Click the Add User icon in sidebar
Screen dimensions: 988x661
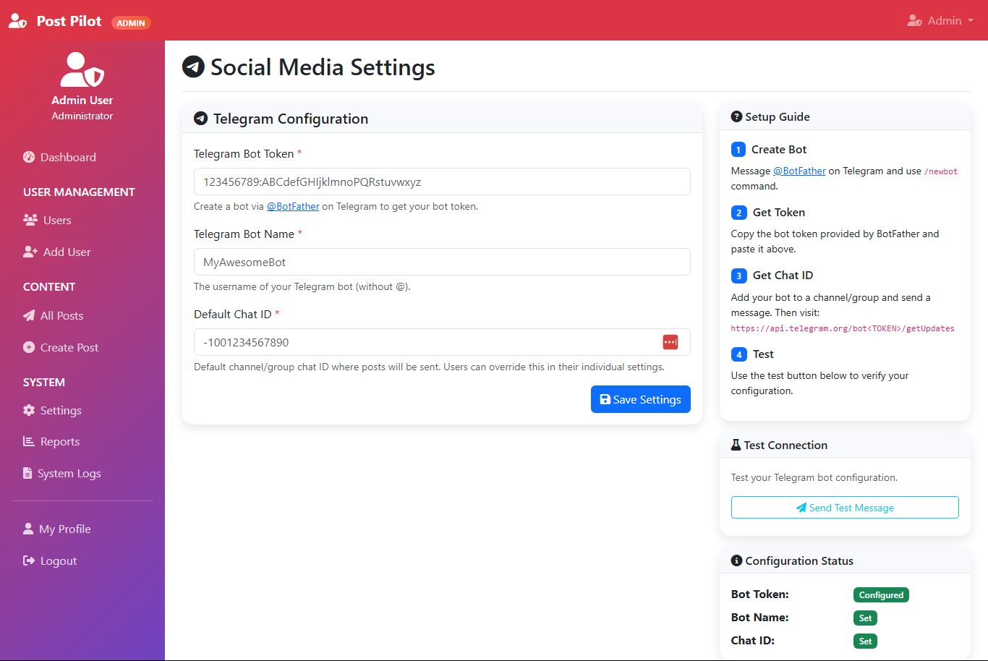(x=30, y=252)
